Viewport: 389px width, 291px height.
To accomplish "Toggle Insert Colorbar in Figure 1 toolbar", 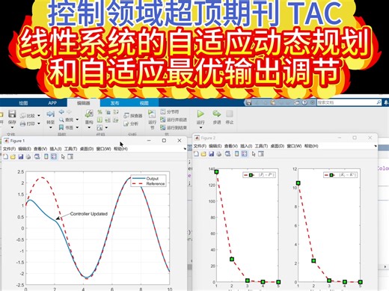I will point(46,156).
